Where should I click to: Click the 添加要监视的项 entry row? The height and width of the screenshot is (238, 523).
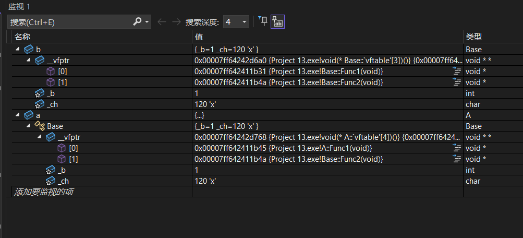(102, 192)
